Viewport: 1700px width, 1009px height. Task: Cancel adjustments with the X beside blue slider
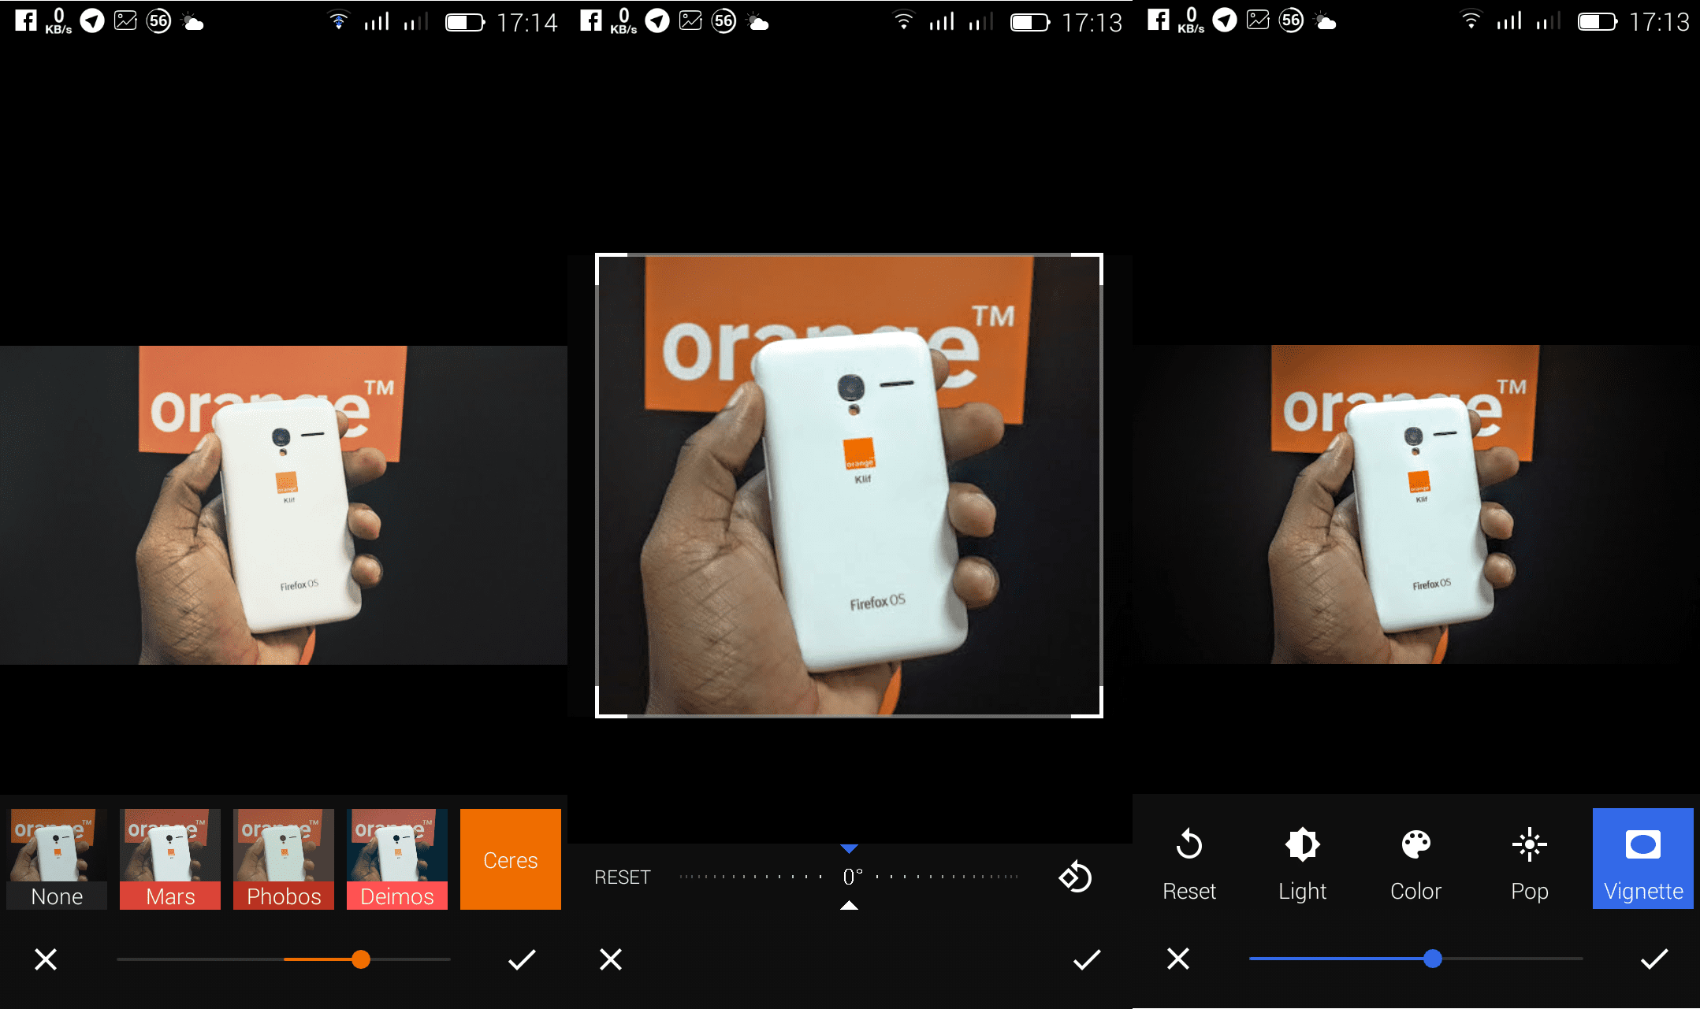point(1178,959)
